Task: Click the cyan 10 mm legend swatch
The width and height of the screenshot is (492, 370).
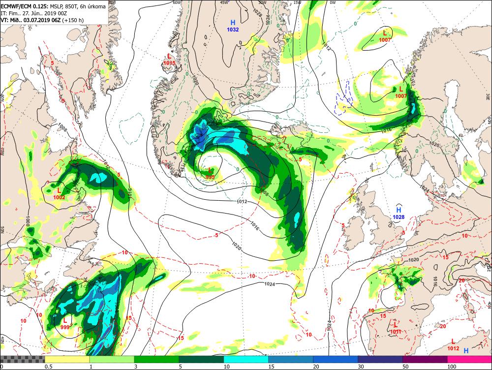Action: pos(246,359)
